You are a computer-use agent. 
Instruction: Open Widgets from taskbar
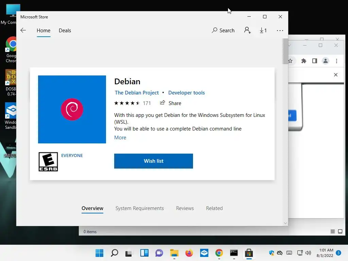(144, 253)
